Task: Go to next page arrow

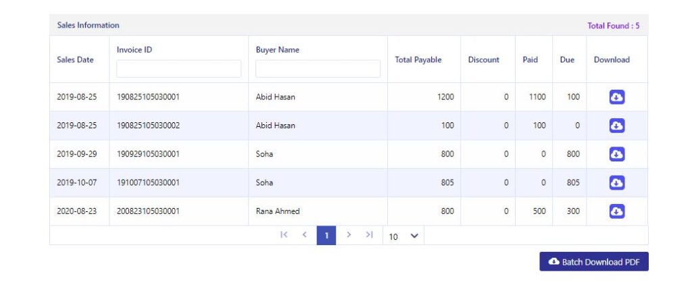Action: tap(349, 235)
